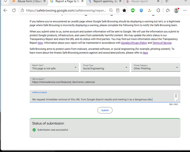190x152 pixels.
Task: Open the Transparency Report 'here' link
Action: (x=40, y=43)
